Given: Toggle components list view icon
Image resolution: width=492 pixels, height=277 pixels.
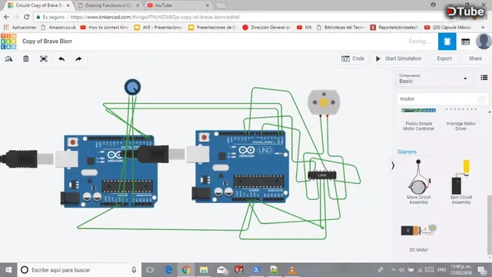Looking at the screenshot, I should (484, 78).
